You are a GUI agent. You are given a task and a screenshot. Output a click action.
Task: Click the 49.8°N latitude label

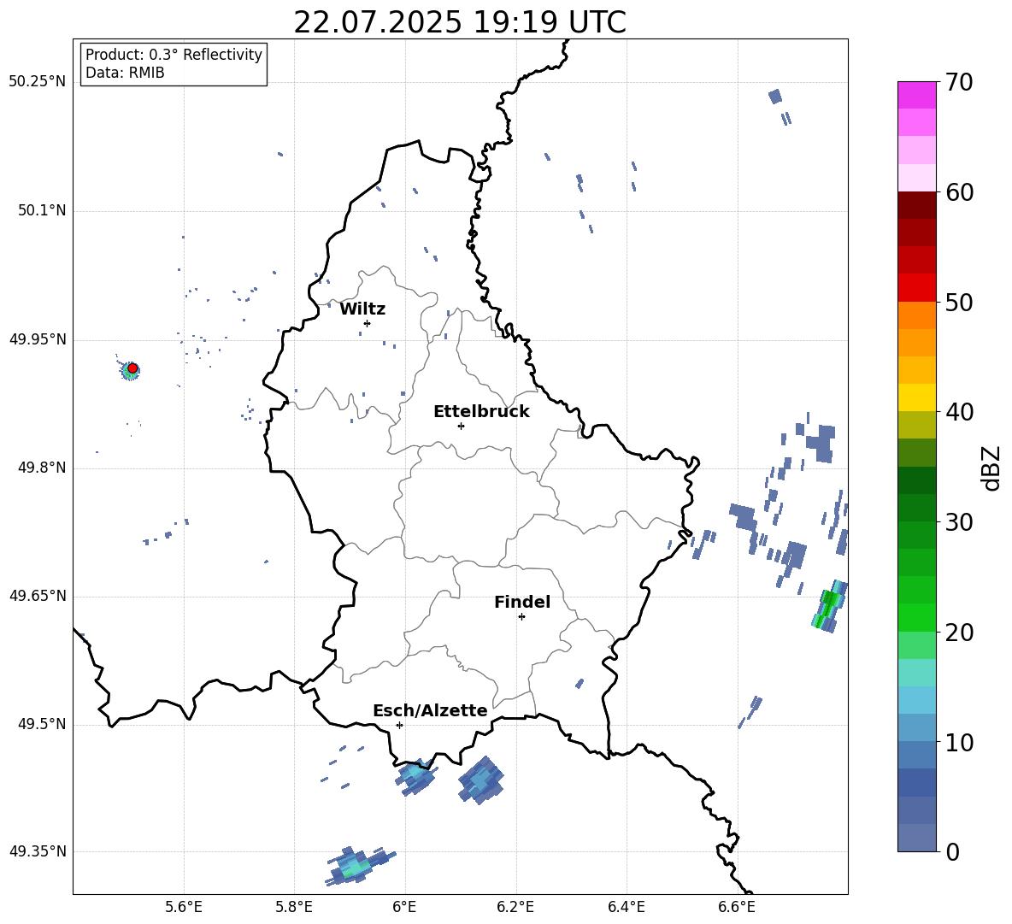click(42, 468)
